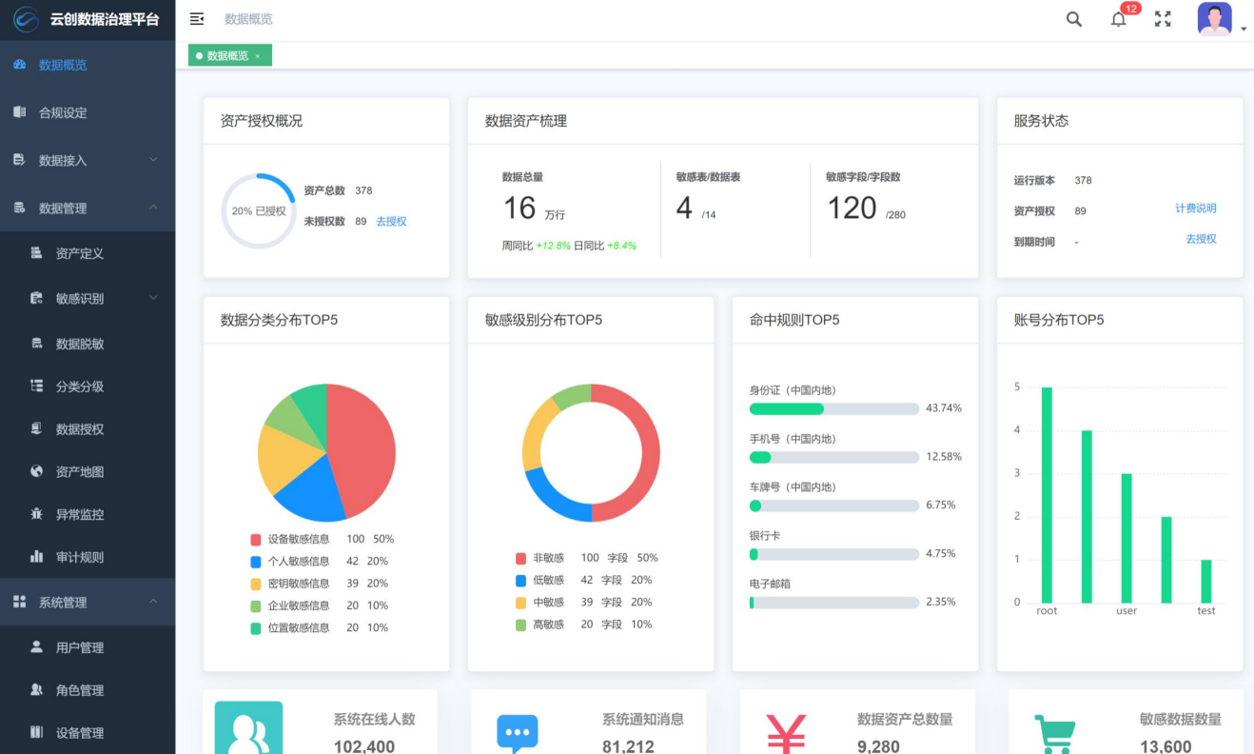Click the 数据概览 dashboard icon in sidebar

[20, 65]
